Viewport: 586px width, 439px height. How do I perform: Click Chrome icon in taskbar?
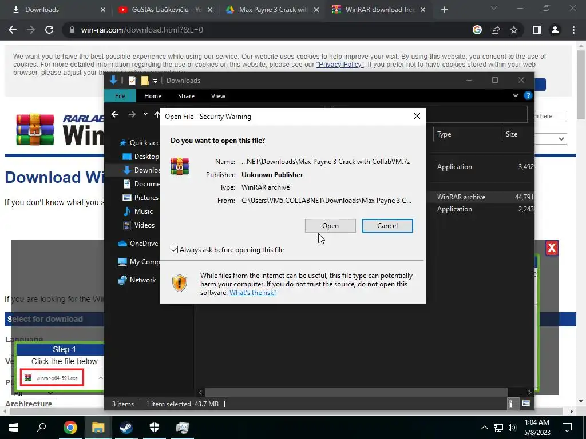pyautogui.click(x=70, y=428)
